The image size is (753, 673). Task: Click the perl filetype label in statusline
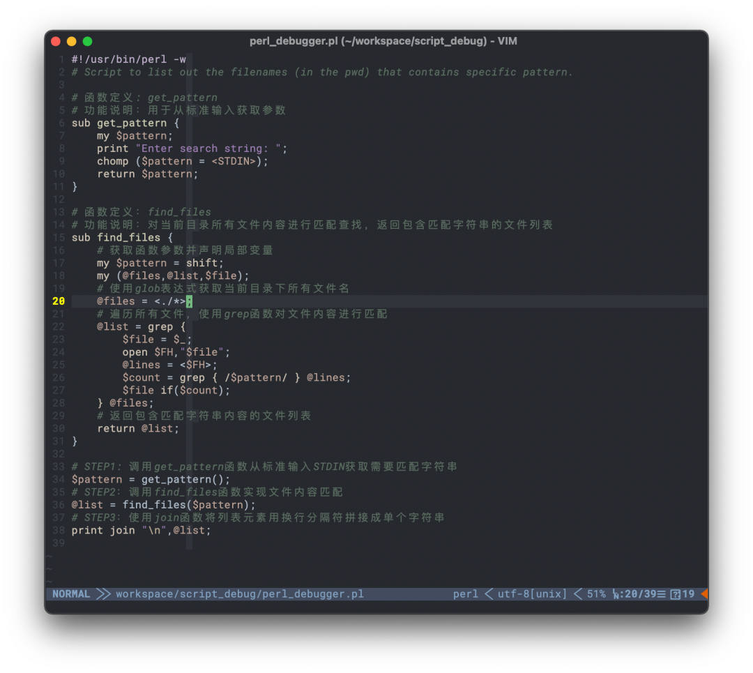[x=465, y=593]
